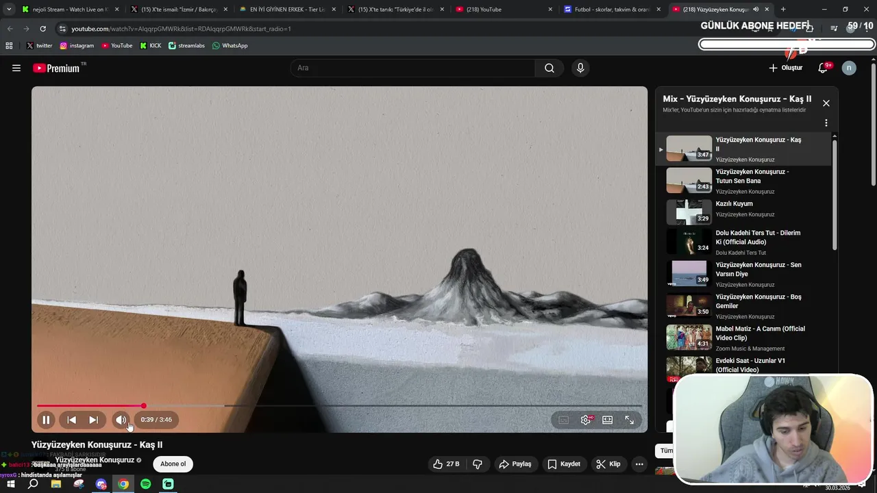Focus the Ara search field
Image resolution: width=877 pixels, height=493 pixels.
tap(413, 68)
